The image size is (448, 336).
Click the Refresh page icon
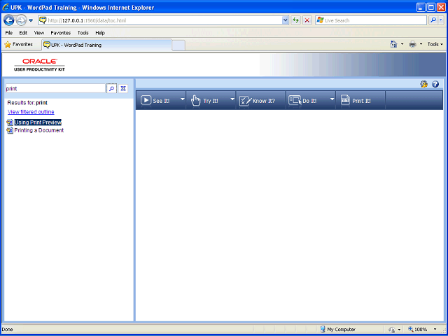pos(295,20)
